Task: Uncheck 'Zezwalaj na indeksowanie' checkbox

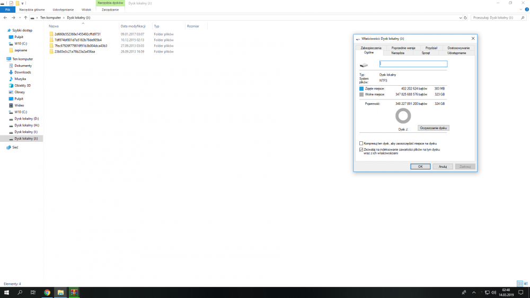Action: point(361,150)
